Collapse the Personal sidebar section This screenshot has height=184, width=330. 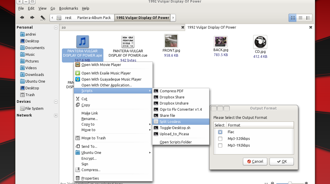55,27
